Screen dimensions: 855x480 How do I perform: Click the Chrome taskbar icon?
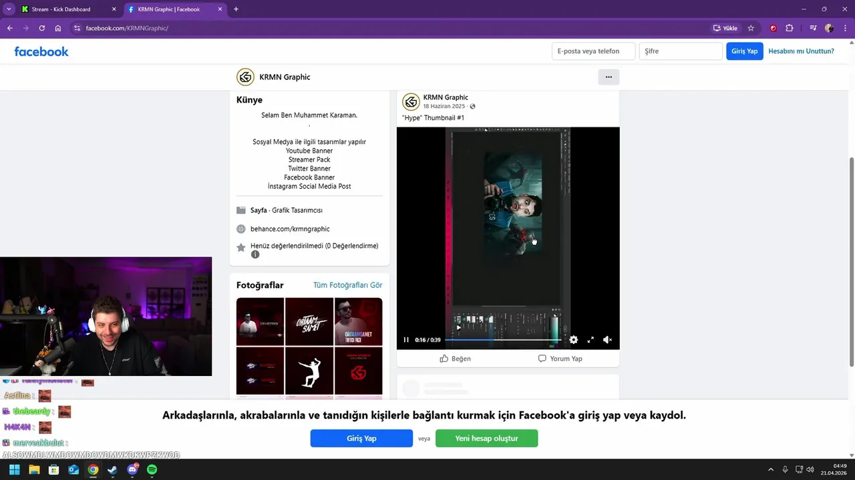click(93, 469)
